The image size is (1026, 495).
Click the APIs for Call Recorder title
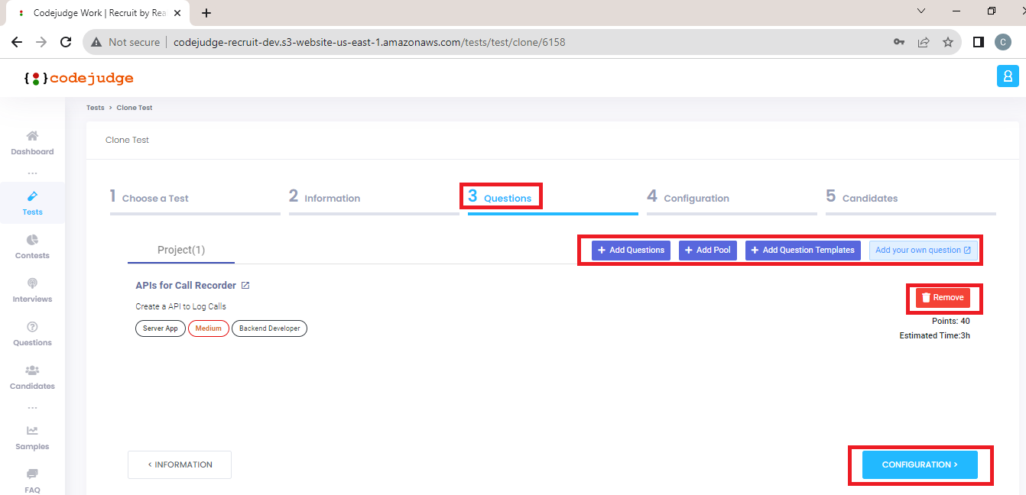(186, 285)
